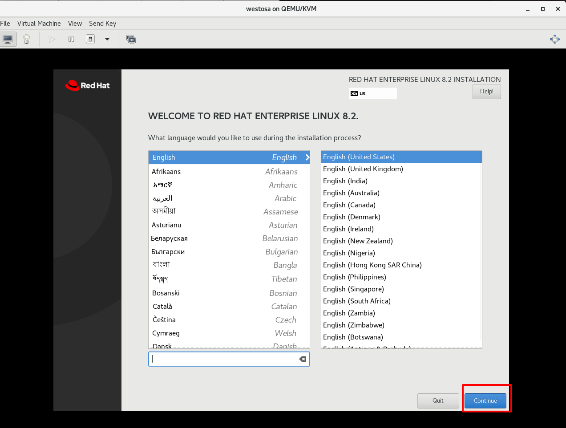Viewport: 566px width, 428px height.
Task: Open the Send Key menu
Action: 102,24
